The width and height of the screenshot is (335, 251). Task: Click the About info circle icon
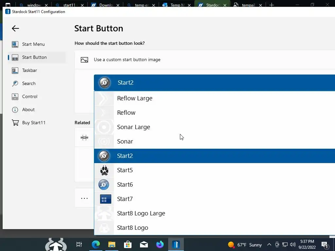pyautogui.click(x=15, y=110)
